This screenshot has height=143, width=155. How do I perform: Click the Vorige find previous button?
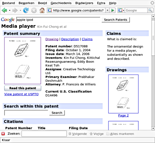96,134
